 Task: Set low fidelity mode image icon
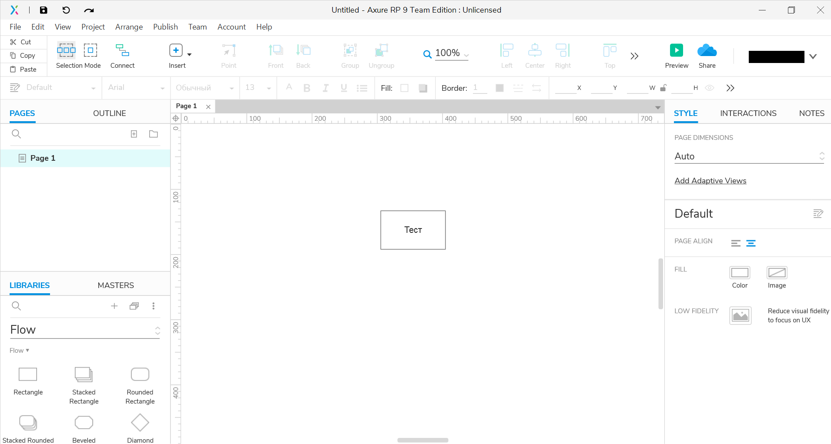[x=740, y=316]
